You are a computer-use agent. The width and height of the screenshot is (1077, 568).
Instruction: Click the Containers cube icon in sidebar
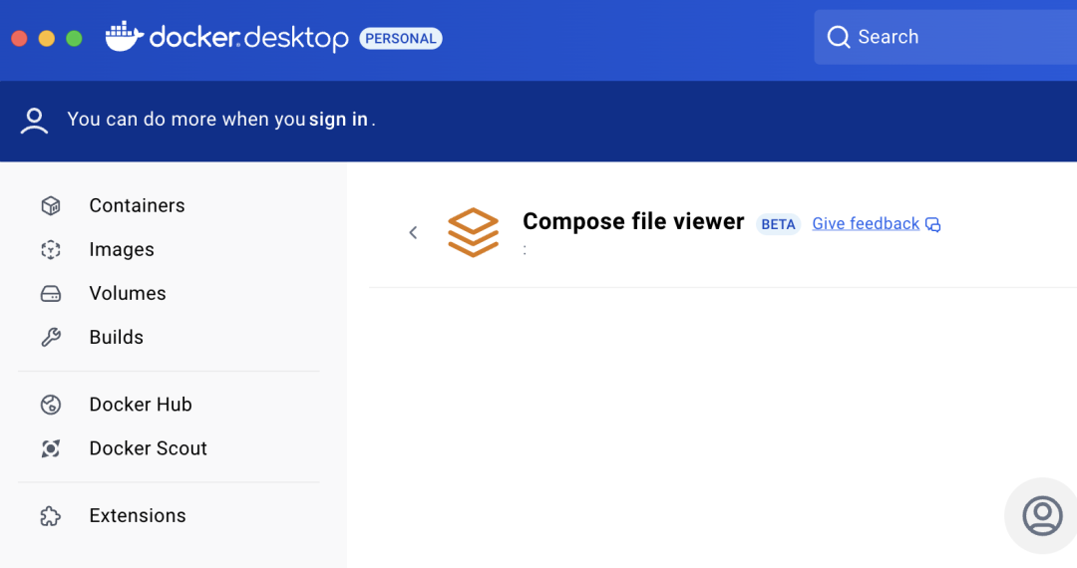point(51,205)
